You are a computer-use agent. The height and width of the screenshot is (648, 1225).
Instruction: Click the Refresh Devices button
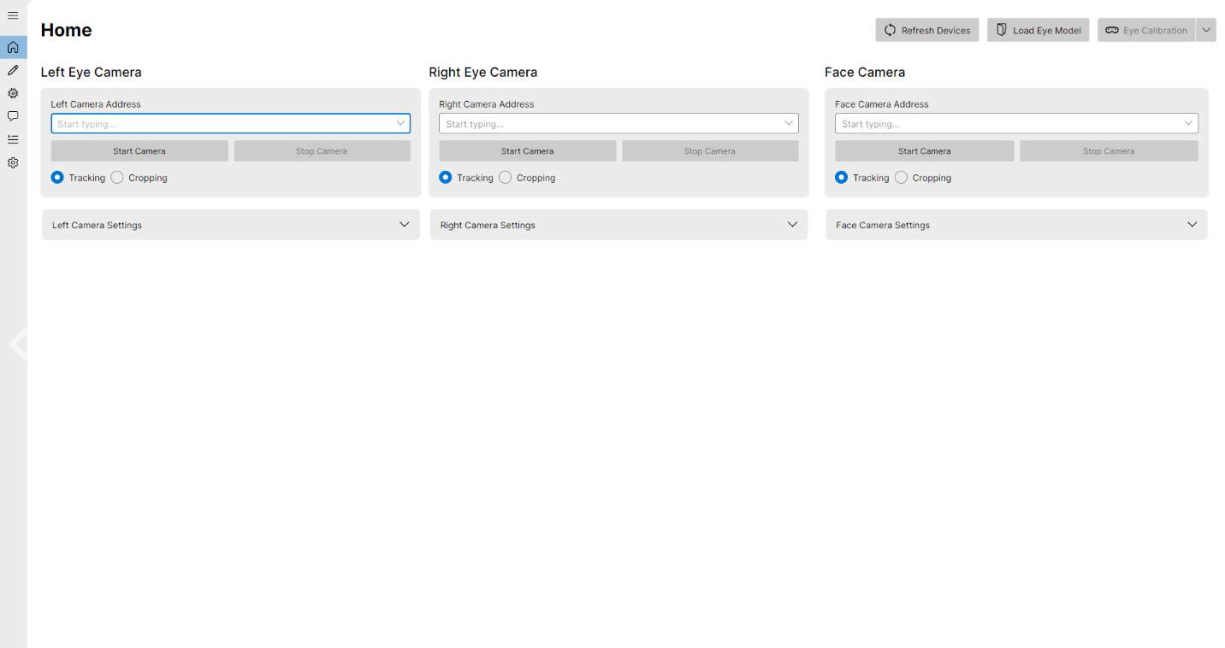[x=926, y=30]
